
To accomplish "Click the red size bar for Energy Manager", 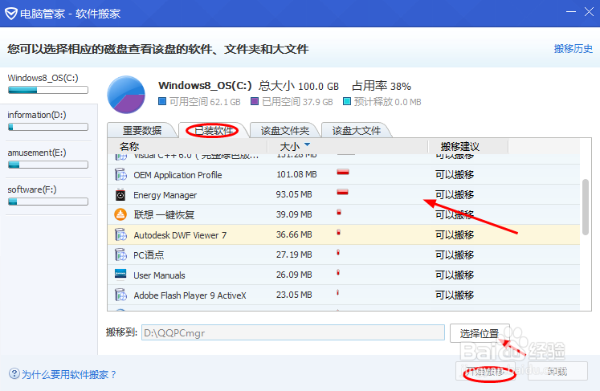I will (342, 192).
